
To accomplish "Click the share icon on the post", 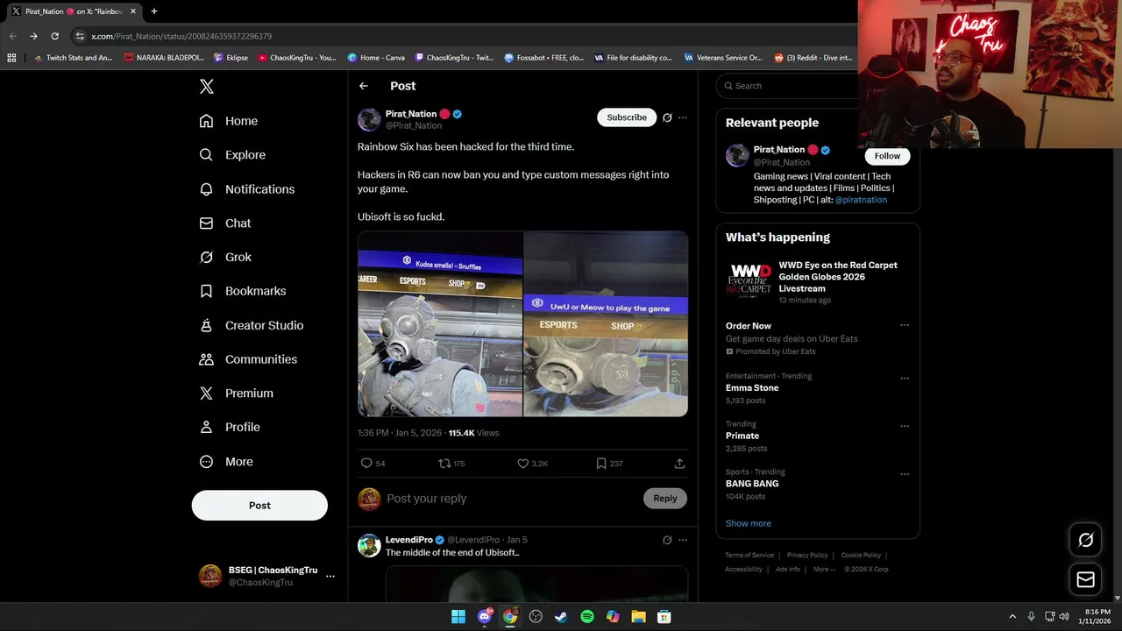I will [679, 464].
